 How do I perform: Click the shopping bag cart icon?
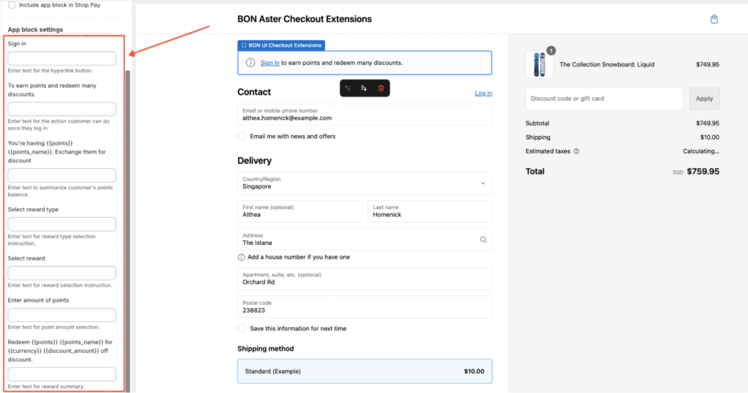click(714, 19)
